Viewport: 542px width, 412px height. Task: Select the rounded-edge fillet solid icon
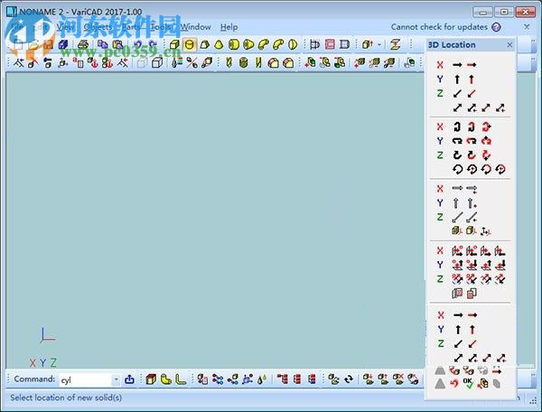tap(274, 62)
